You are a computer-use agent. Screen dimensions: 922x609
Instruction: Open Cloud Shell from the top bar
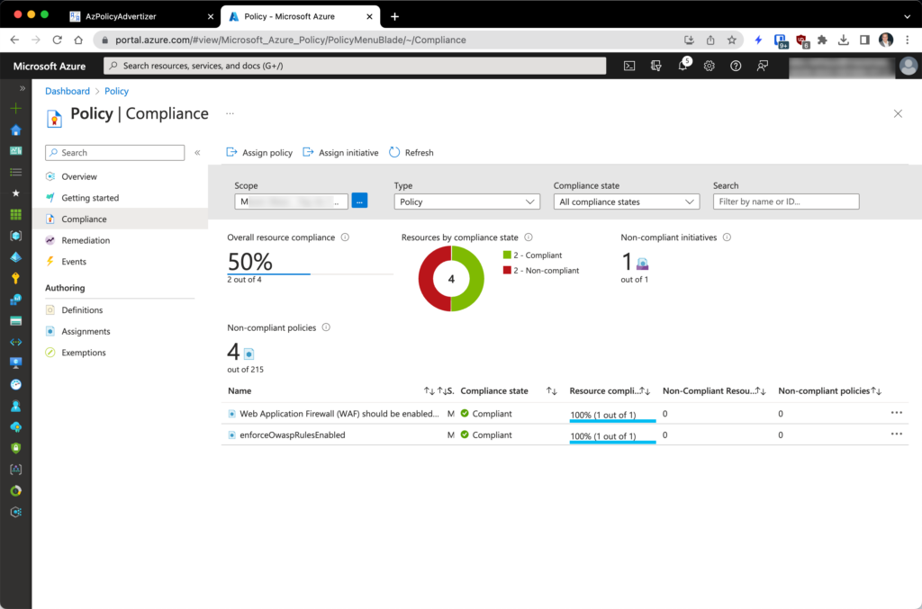[628, 65]
